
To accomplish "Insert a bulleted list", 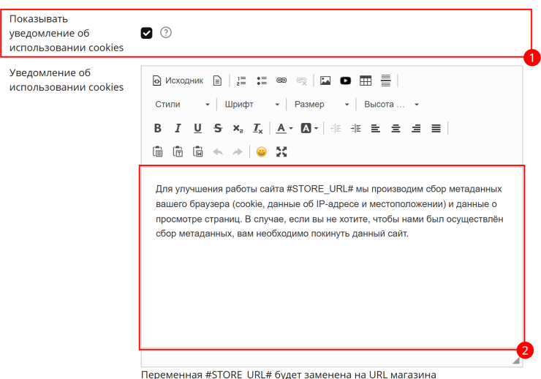I will tap(262, 80).
